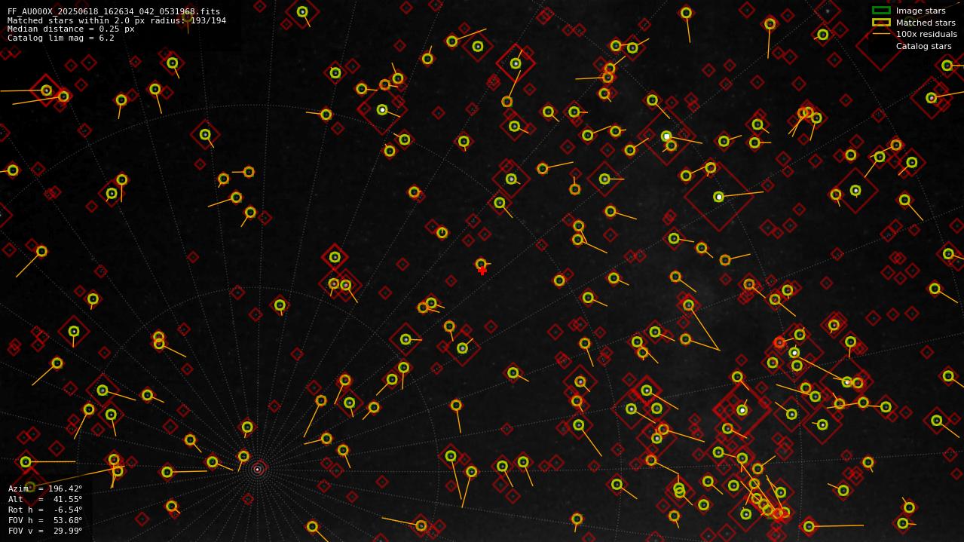Click the '100x residuals' legend label
The width and height of the screenshot is (964, 542).
[926, 34]
